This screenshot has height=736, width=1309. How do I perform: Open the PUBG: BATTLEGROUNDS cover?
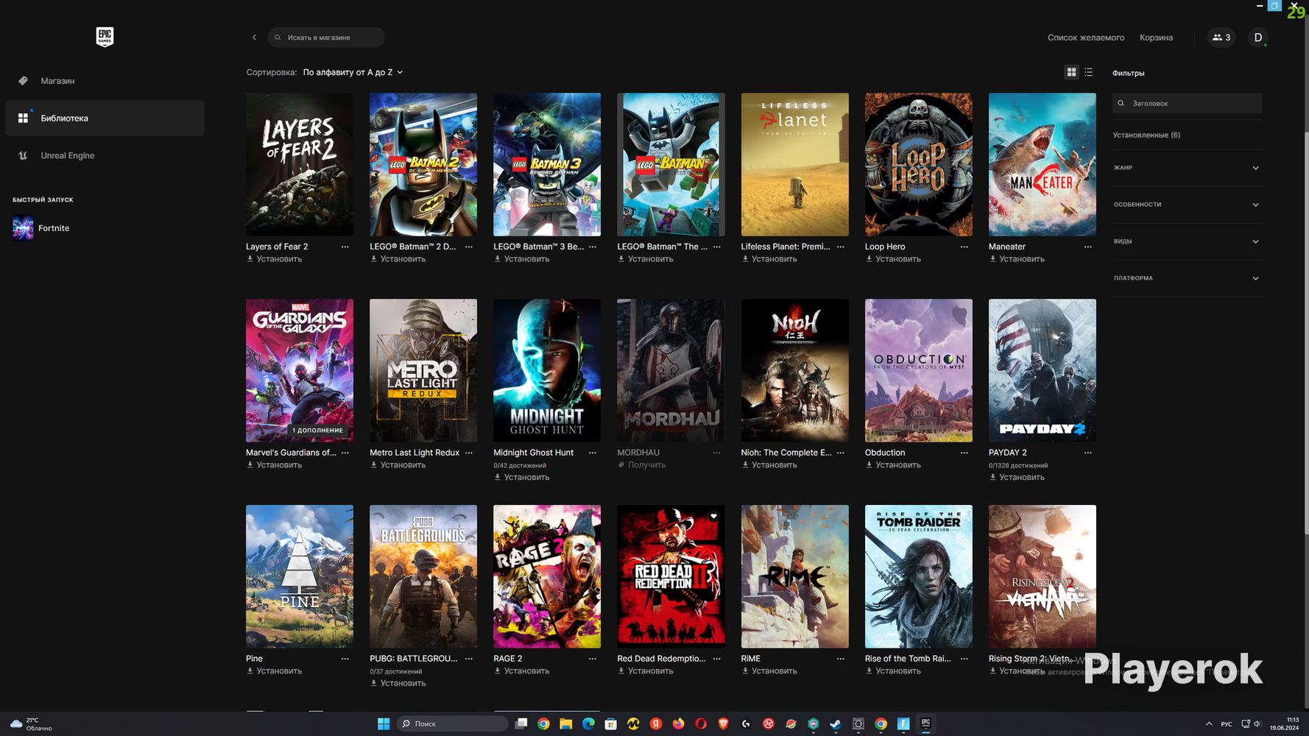click(x=423, y=576)
